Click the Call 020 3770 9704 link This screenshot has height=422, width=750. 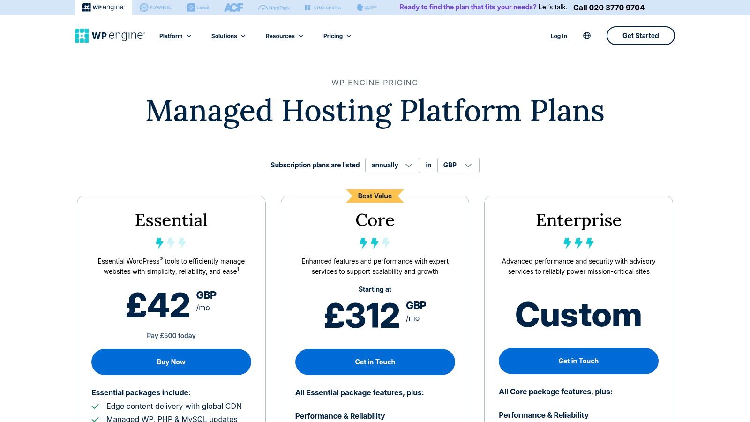click(x=608, y=8)
